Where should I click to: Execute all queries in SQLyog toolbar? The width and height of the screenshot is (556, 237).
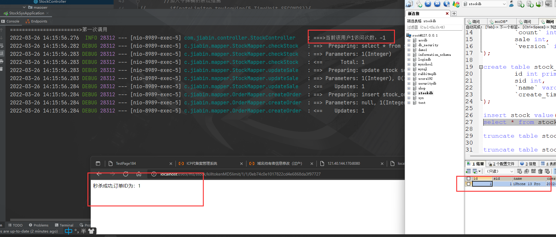click(x=437, y=4)
